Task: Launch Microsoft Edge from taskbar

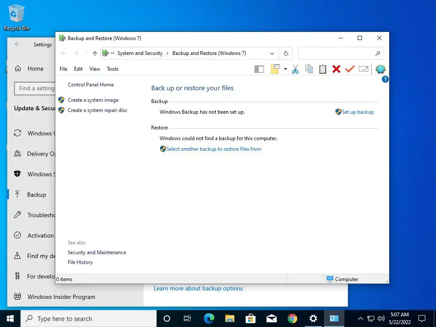Action: coord(209,318)
